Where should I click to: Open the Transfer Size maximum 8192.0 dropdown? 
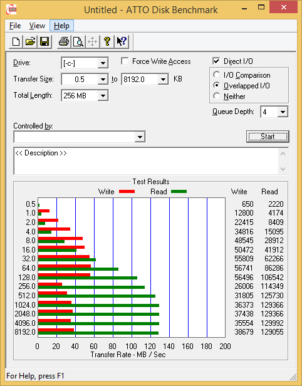[163, 79]
